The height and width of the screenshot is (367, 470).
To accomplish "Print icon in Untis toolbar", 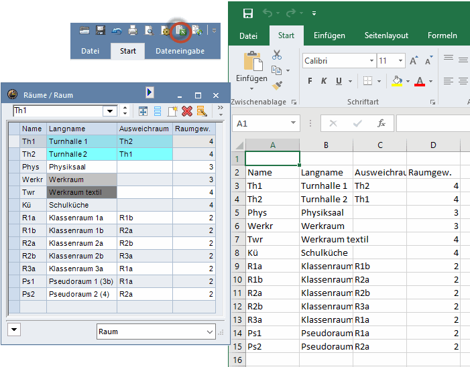I will point(133,30).
